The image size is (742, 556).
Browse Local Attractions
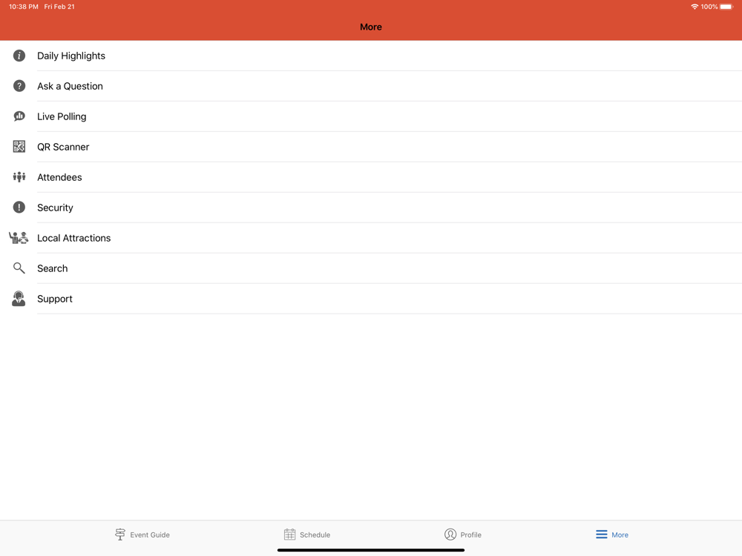371,238
